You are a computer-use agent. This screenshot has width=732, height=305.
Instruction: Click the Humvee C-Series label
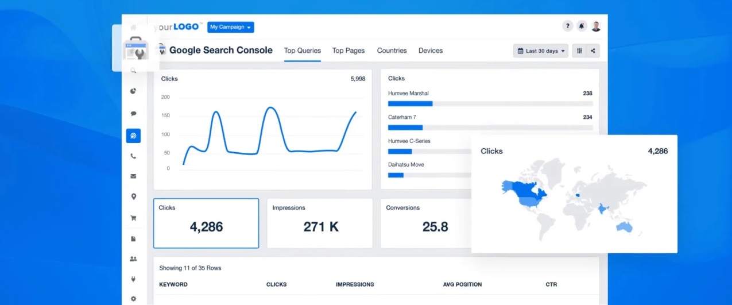(409, 141)
